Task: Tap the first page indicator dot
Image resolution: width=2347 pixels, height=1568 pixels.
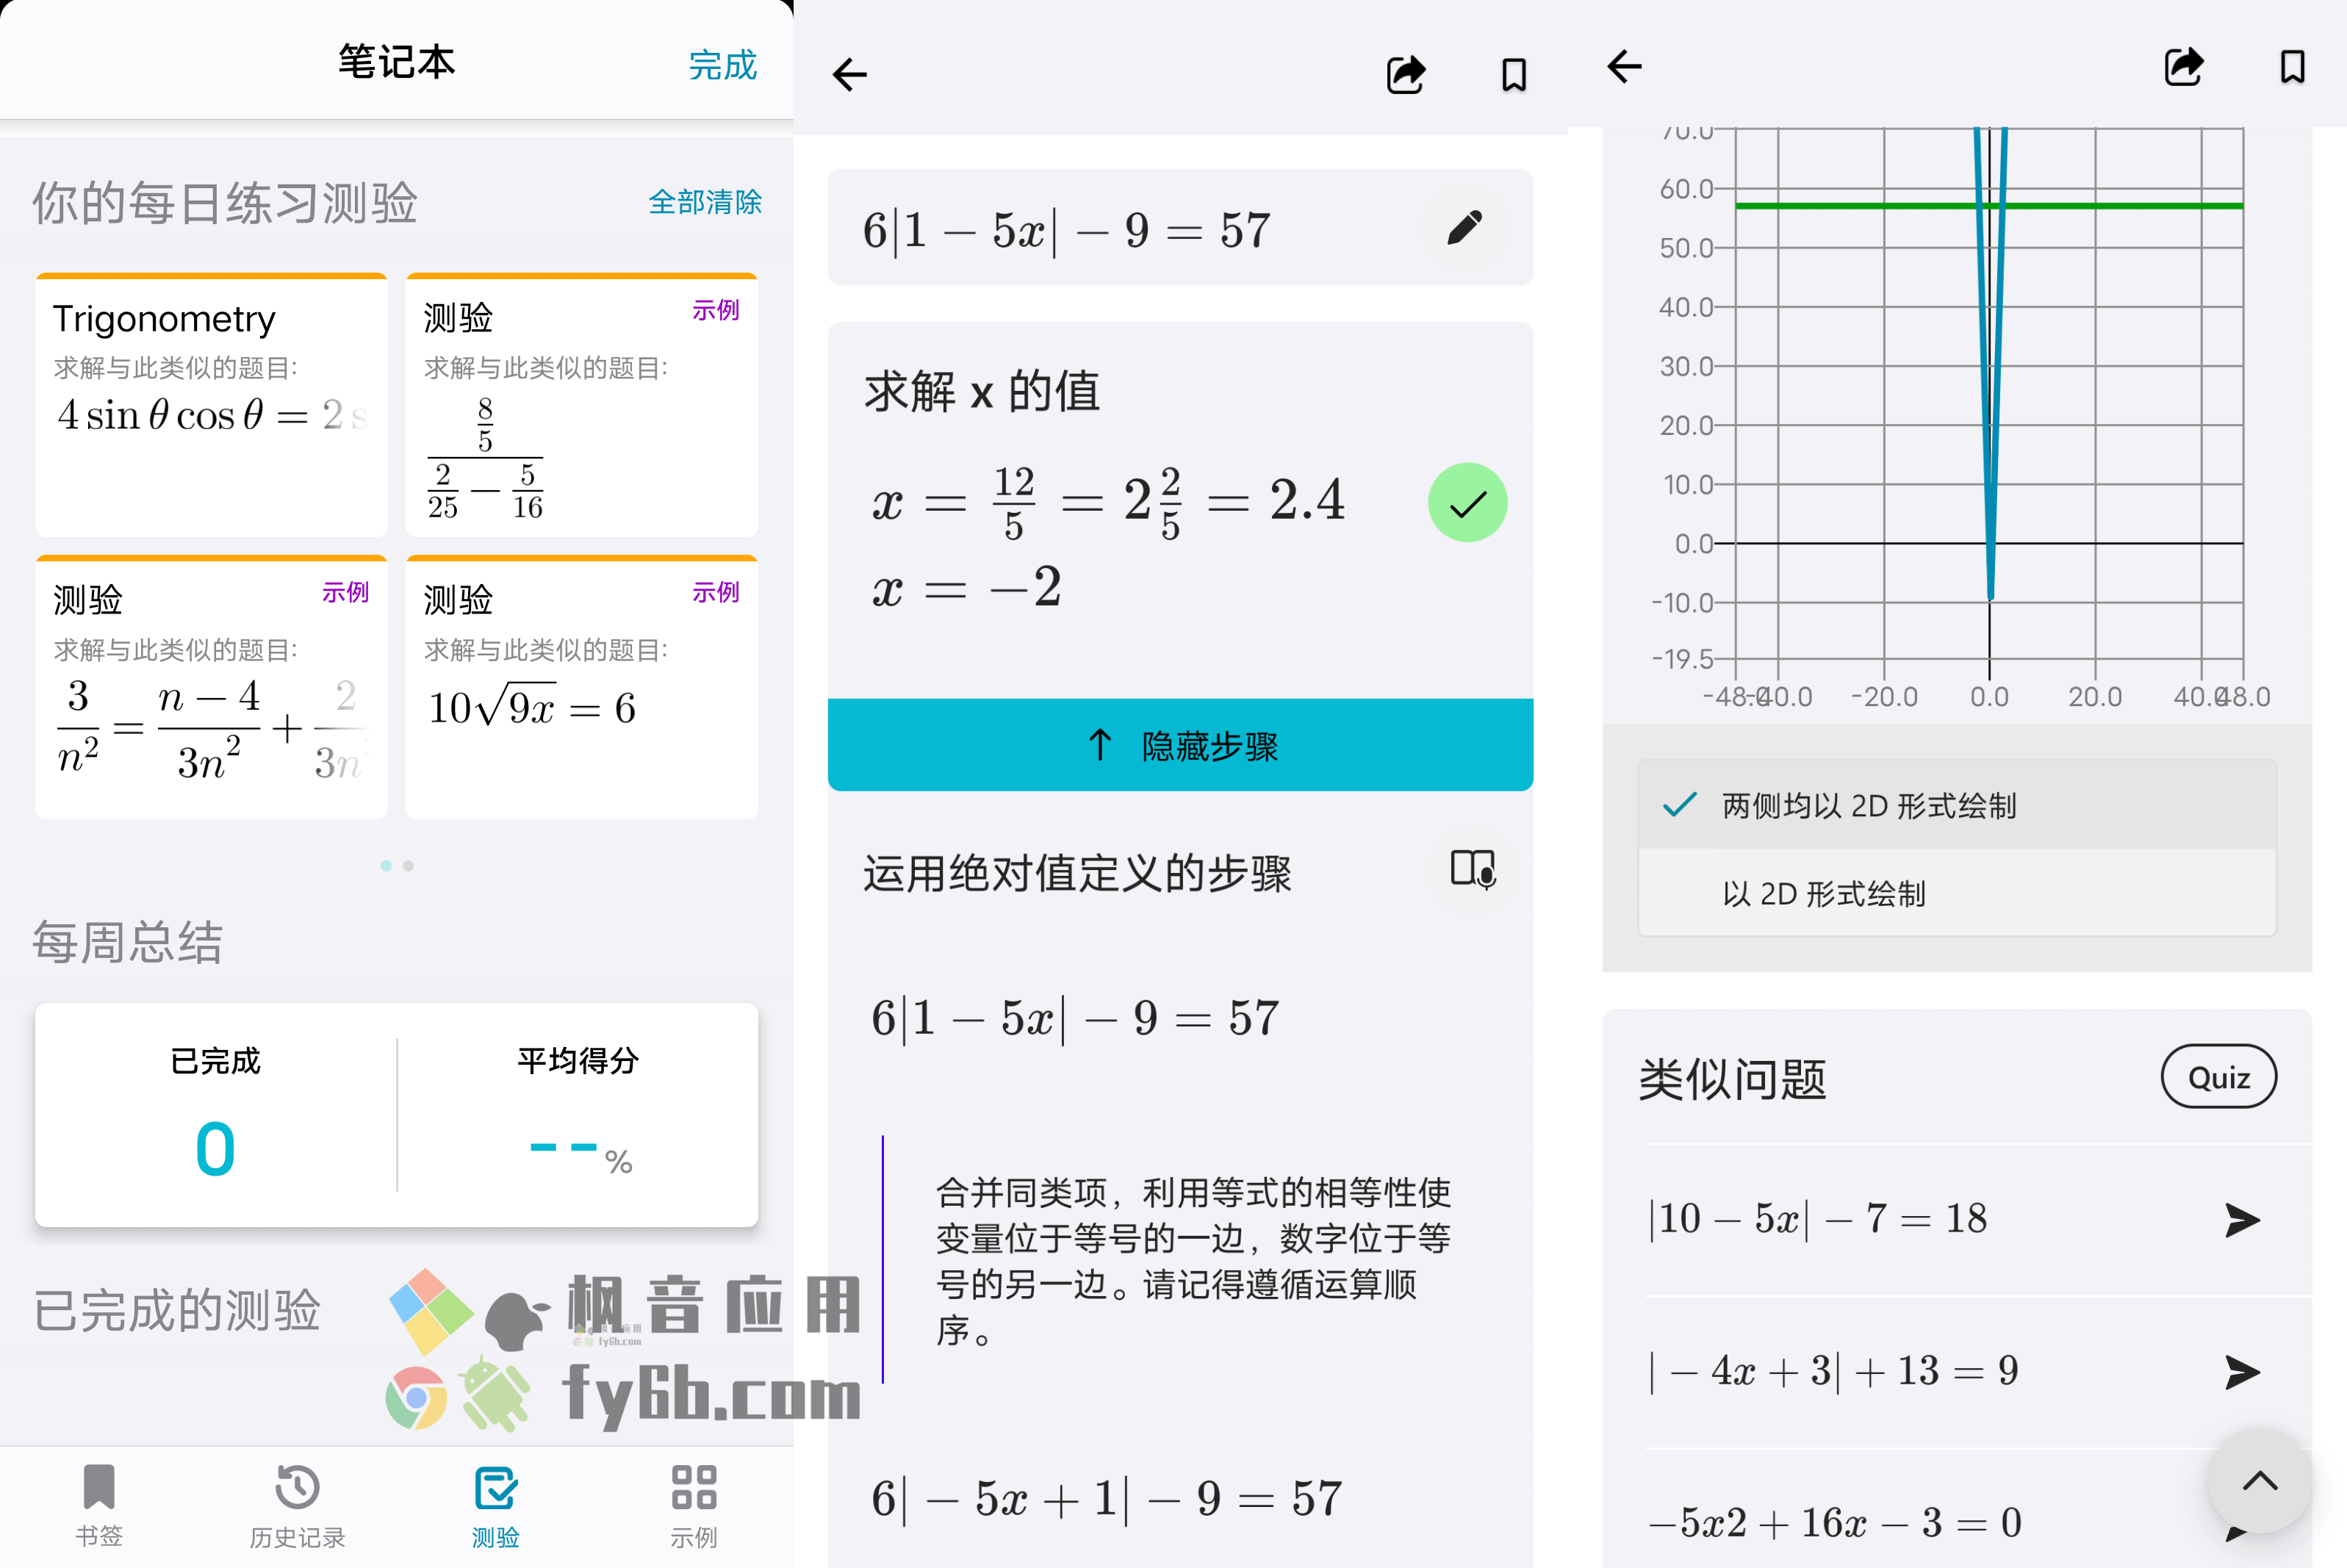Action: click(386, 866)
